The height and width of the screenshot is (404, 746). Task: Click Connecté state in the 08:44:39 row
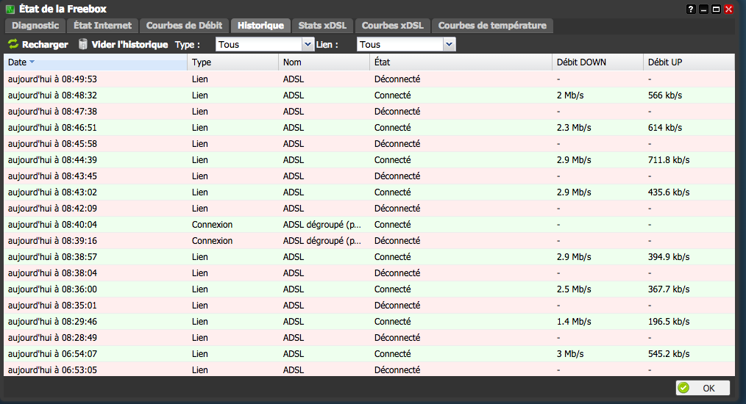pyautogui.click(x=393, y=159)
